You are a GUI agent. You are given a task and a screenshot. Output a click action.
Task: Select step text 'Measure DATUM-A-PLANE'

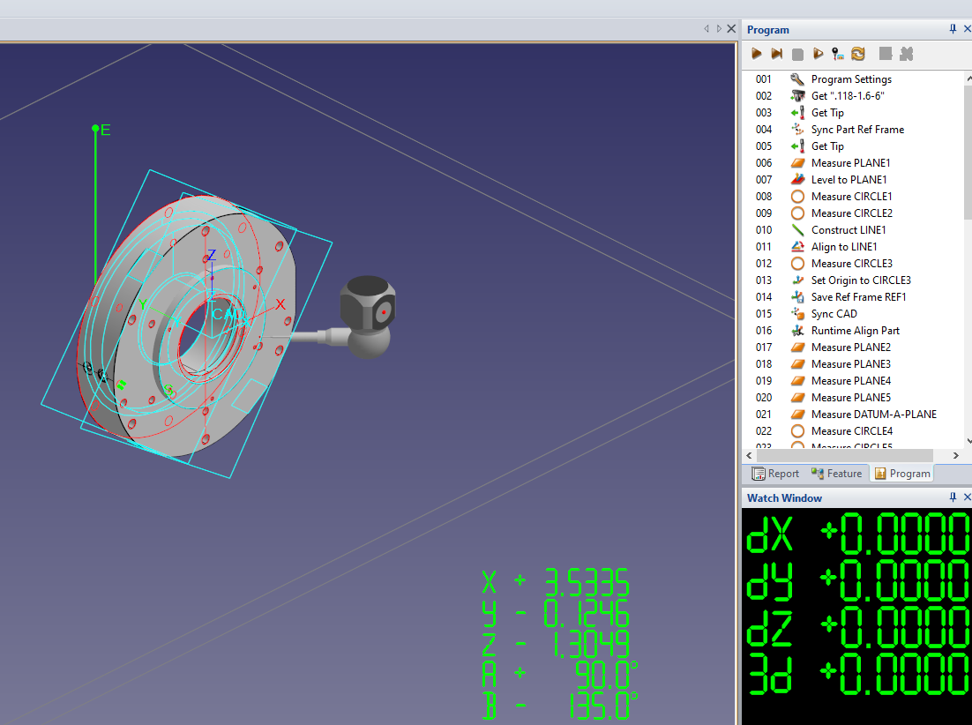click(x=873, y=414)
